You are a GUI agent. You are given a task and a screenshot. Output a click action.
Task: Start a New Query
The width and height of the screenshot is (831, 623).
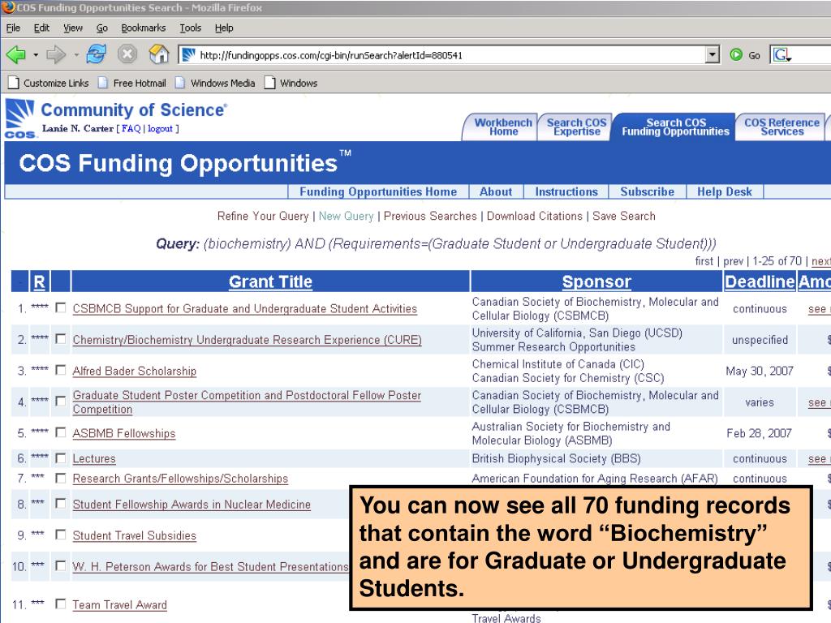346,216
